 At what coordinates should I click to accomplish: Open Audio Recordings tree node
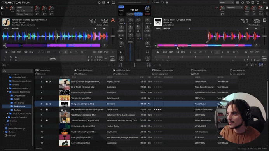[x=17, y=128]
